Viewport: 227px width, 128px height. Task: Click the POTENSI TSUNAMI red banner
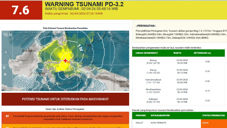(65, 99)
